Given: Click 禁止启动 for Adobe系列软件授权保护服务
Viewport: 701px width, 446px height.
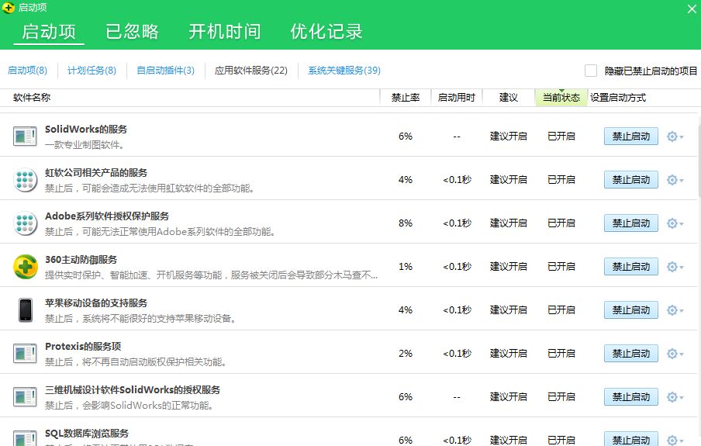Looking at the screenshot, I should (630, 223).
